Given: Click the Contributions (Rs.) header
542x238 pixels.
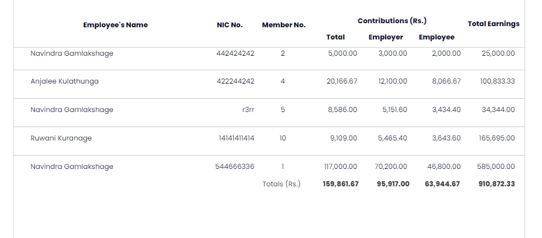Looking at the screenshot, I should pyautogui.click(x=392, y=21).
